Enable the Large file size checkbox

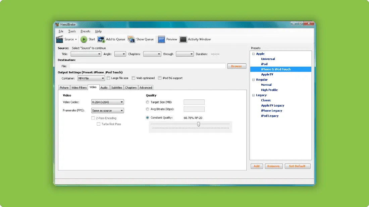pos(108,78)
